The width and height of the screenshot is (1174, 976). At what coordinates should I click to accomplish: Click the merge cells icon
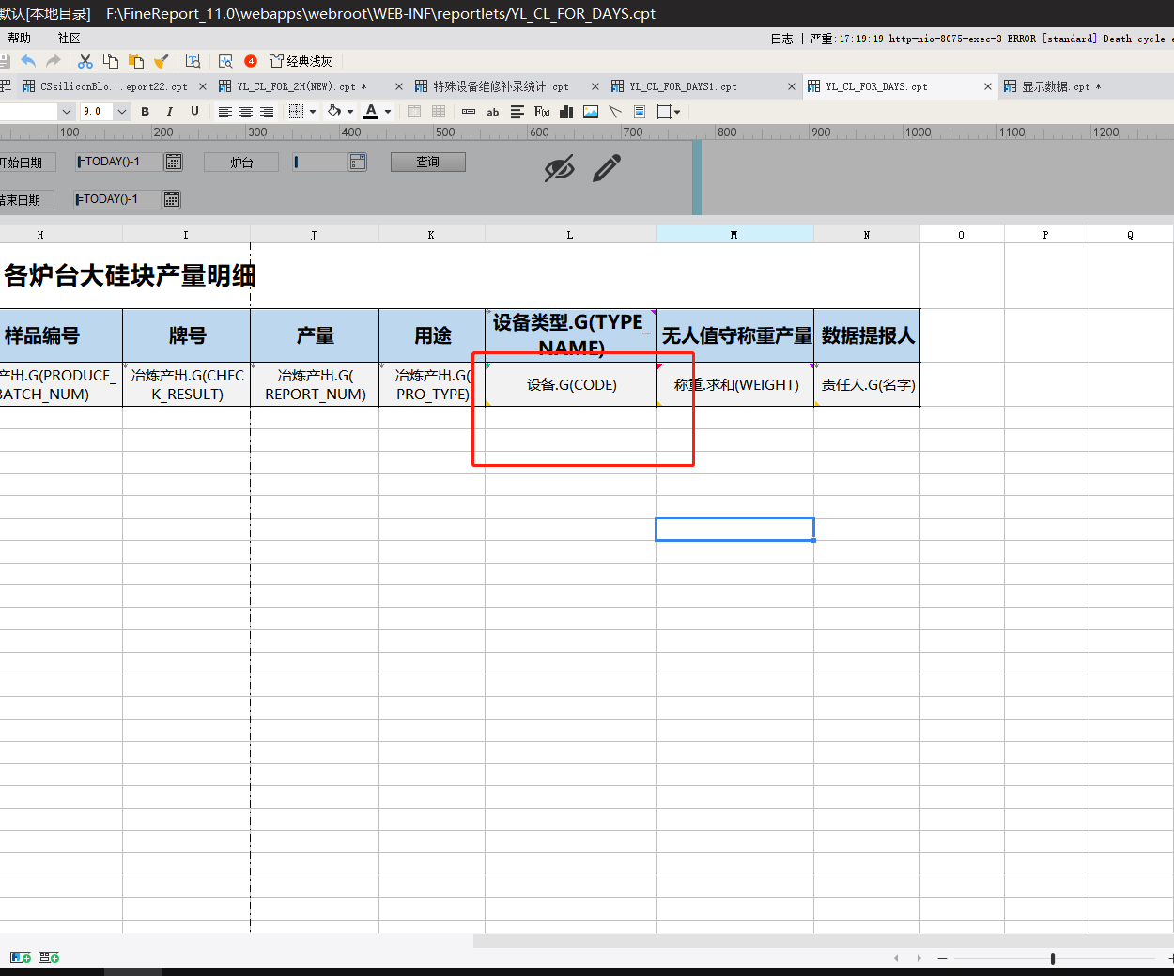pos(414,112)
